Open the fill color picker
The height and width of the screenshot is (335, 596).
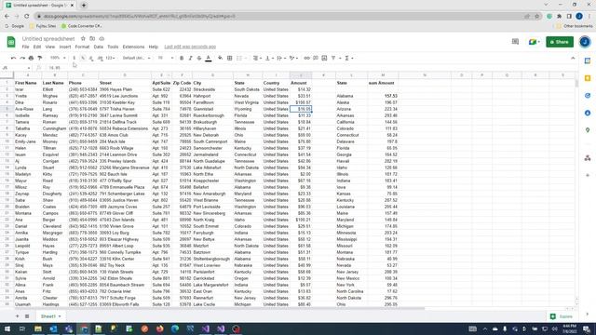(221, 58)
